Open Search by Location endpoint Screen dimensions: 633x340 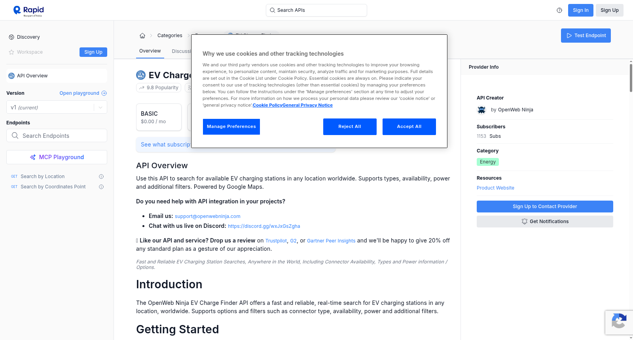tap(43, 177)
